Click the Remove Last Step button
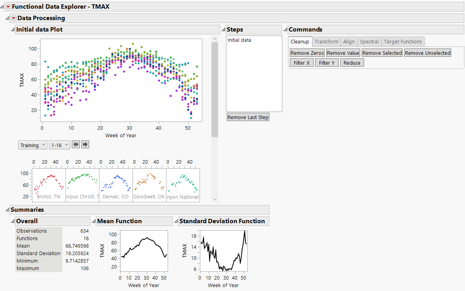Image resolution: width=465 pixels, height=291 pixels. point(248,117)
